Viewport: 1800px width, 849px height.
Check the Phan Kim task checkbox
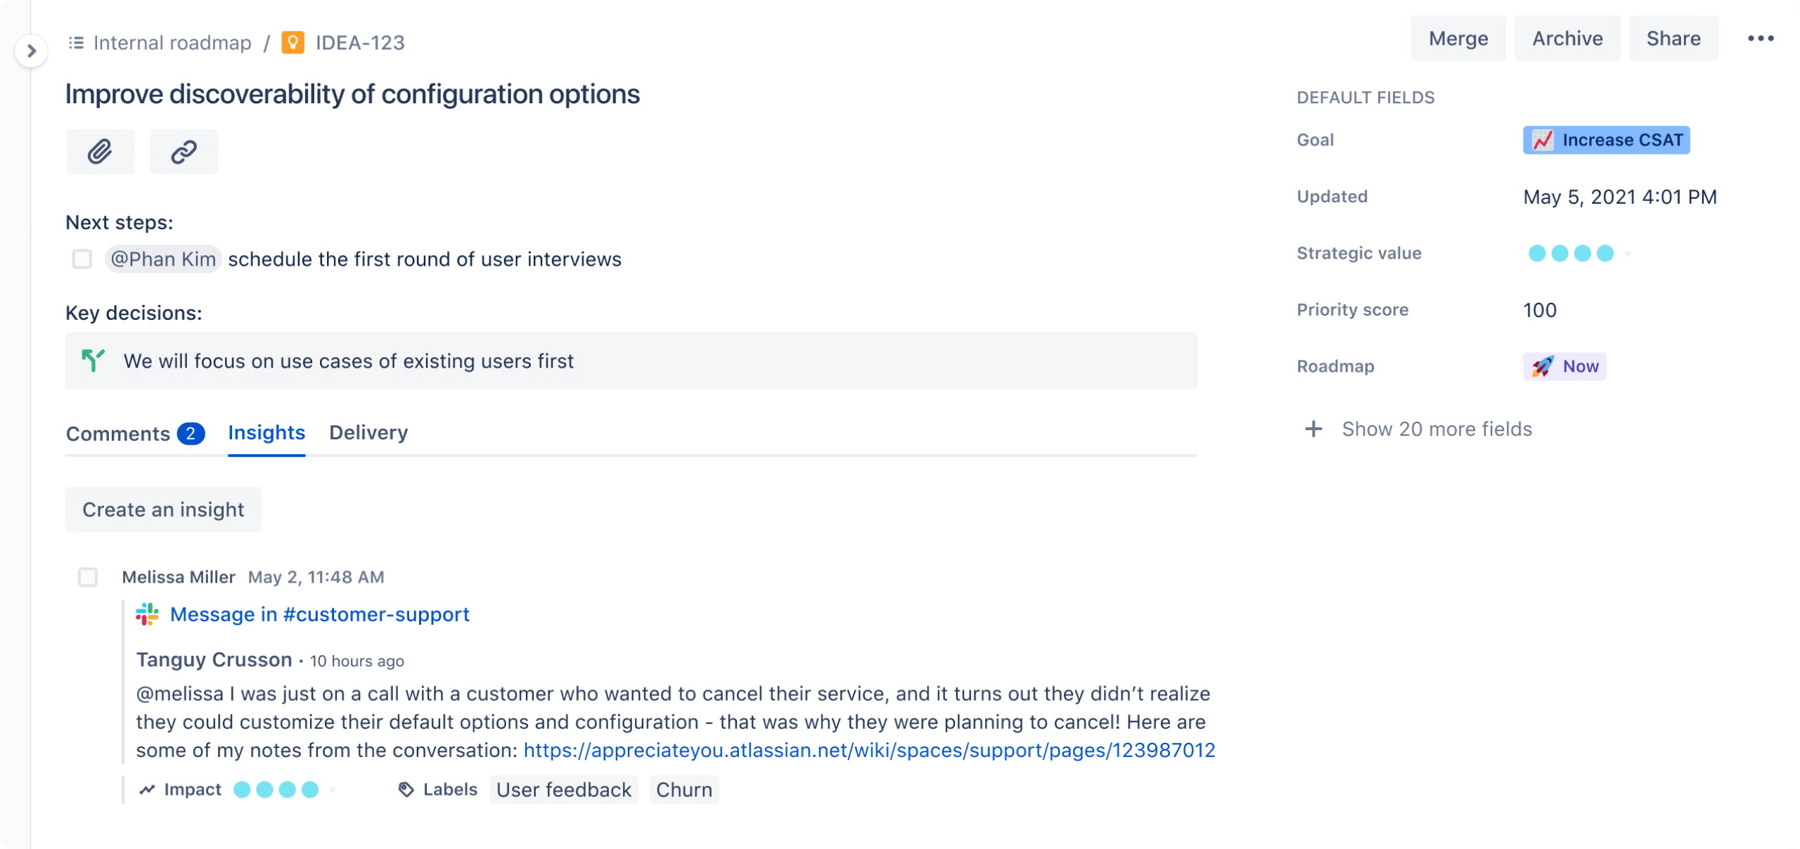click(x=82, y=259)
